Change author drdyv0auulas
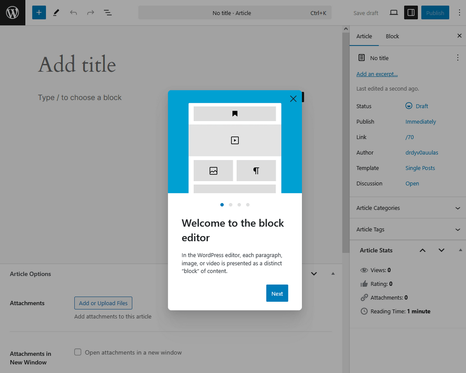This screenshot has width=466, height=373. [x=422, y=152]
